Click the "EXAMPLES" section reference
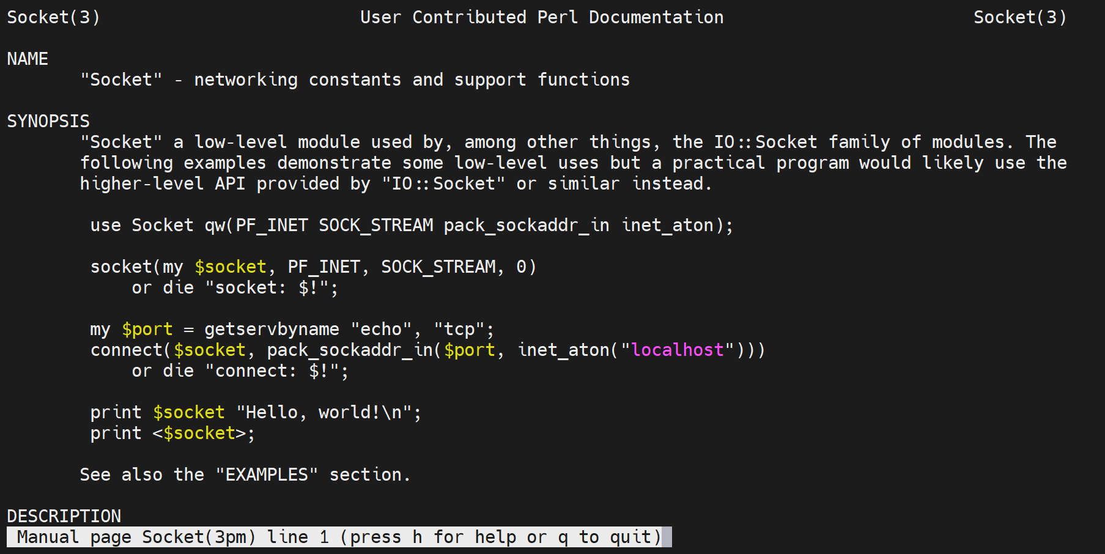This screenshot has width=1105, height=554. (x=267, y=475)
